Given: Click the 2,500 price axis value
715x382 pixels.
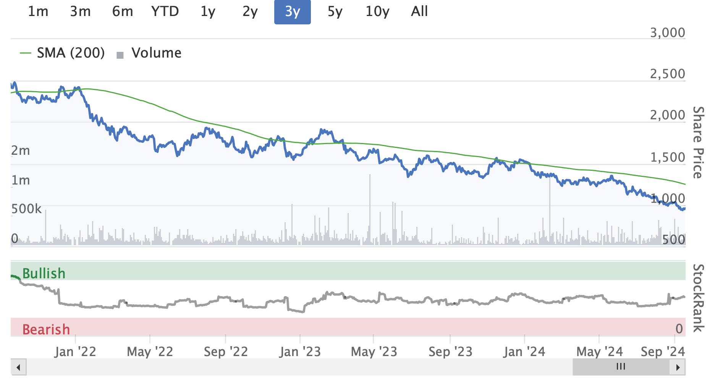Looking at the screenshot, I should [668, 74].
